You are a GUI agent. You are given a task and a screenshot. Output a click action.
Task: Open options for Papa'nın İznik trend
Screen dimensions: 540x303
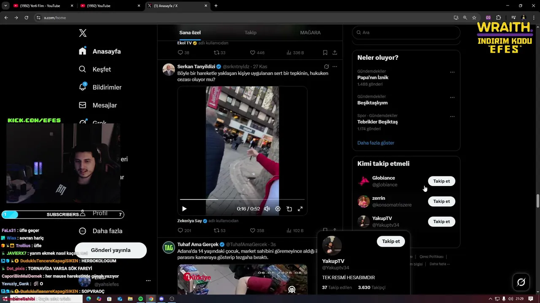pyautogui.click(x=452, y=72)
